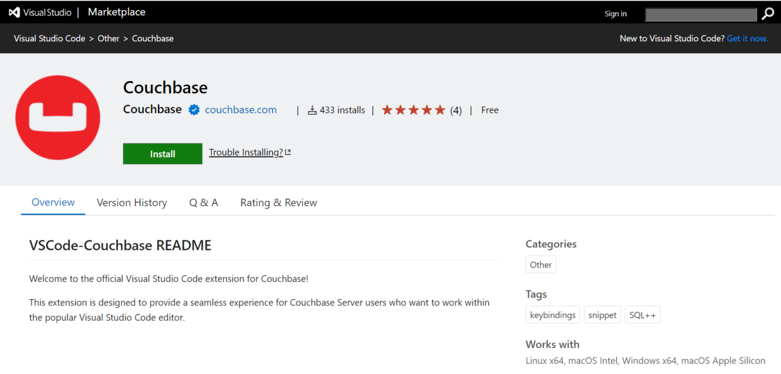This screenshot has height=374, width=781.
Task: Click the Visual Studio logo icon
Action: pos(14,12)
